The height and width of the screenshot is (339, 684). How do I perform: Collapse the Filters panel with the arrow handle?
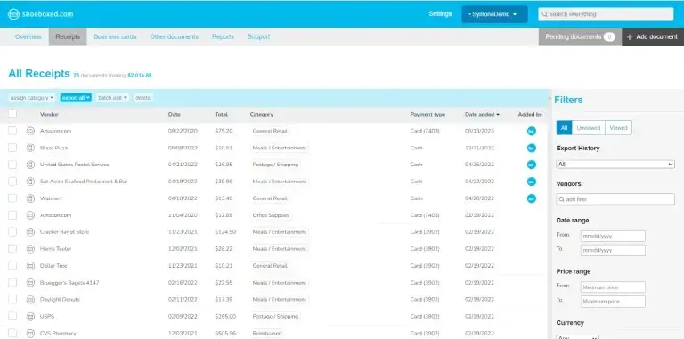550,99
